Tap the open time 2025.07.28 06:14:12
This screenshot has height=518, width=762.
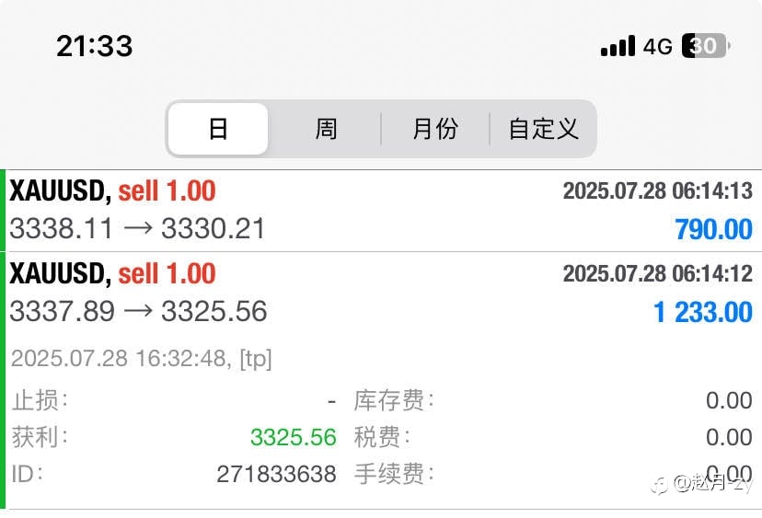pos(657,273)
